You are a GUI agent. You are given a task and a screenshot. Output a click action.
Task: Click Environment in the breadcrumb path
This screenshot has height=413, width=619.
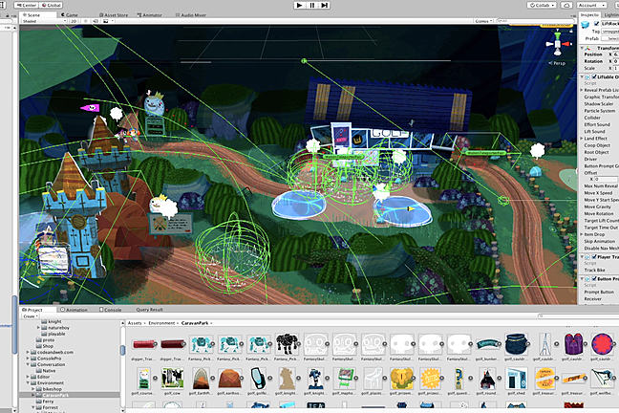(x=161, y=323)
